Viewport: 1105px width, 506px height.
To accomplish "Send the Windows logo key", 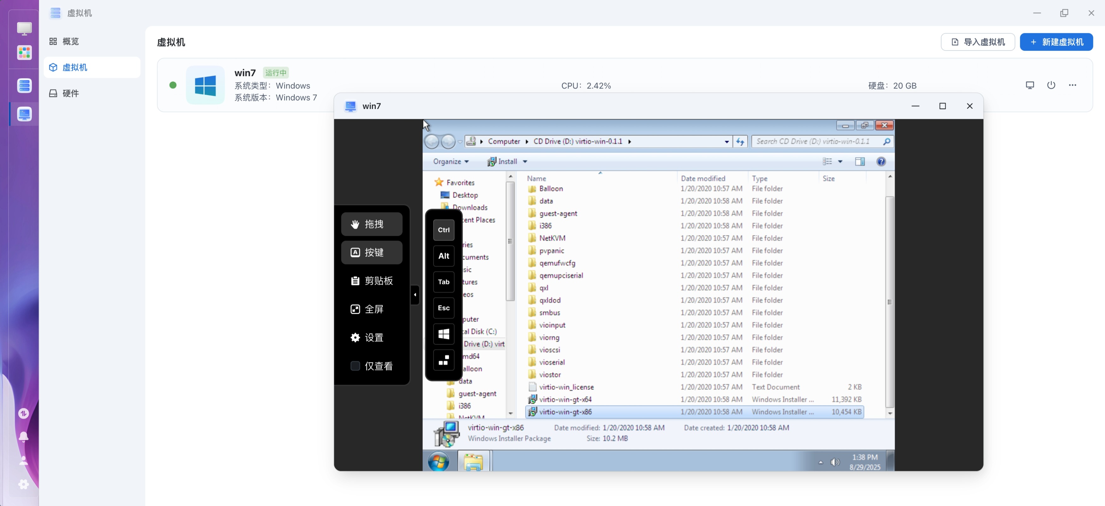I will (x=444, y=334).
